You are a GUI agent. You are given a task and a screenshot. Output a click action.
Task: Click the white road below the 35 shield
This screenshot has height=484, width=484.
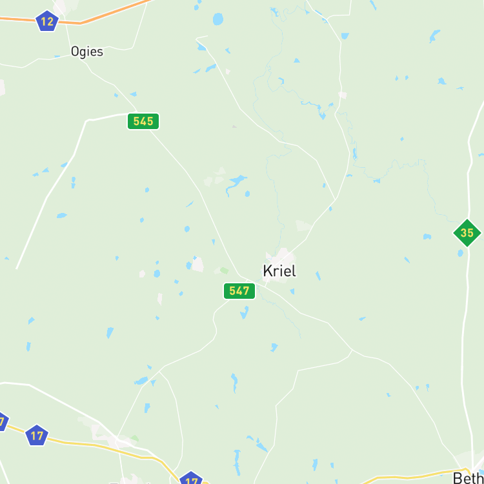465,339
